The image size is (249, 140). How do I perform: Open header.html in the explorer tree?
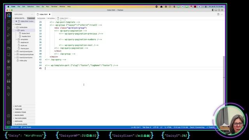tap(26, 36)
